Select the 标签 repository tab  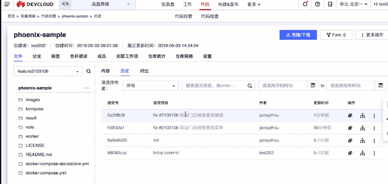tap(56, 56)
